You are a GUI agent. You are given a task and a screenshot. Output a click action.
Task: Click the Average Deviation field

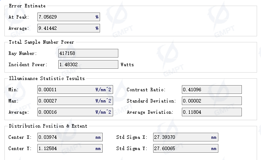click(212, 112)
